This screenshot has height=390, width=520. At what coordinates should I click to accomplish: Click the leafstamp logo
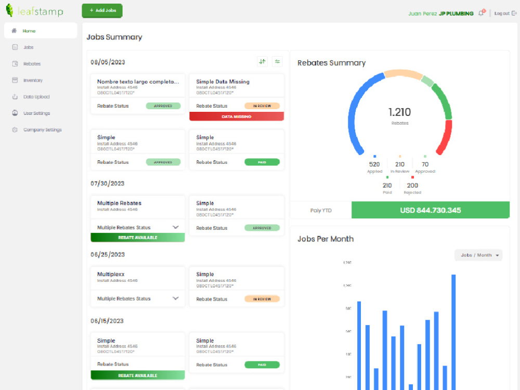(34, 11)
